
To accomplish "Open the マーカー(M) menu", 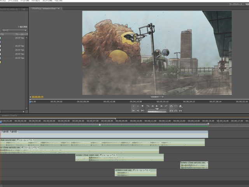I will 25,1.
